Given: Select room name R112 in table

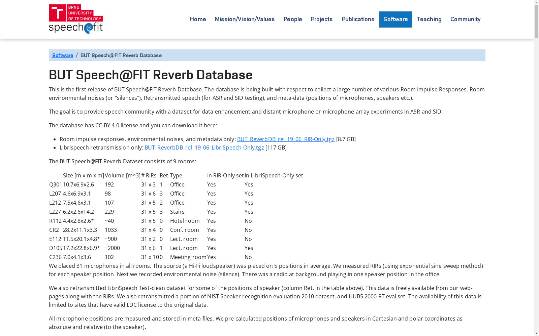Looking at the screenshot, I should (56, 221).
